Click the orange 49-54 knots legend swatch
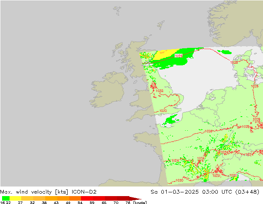This screenshot has width=263, height=204. tap(75, 198)
